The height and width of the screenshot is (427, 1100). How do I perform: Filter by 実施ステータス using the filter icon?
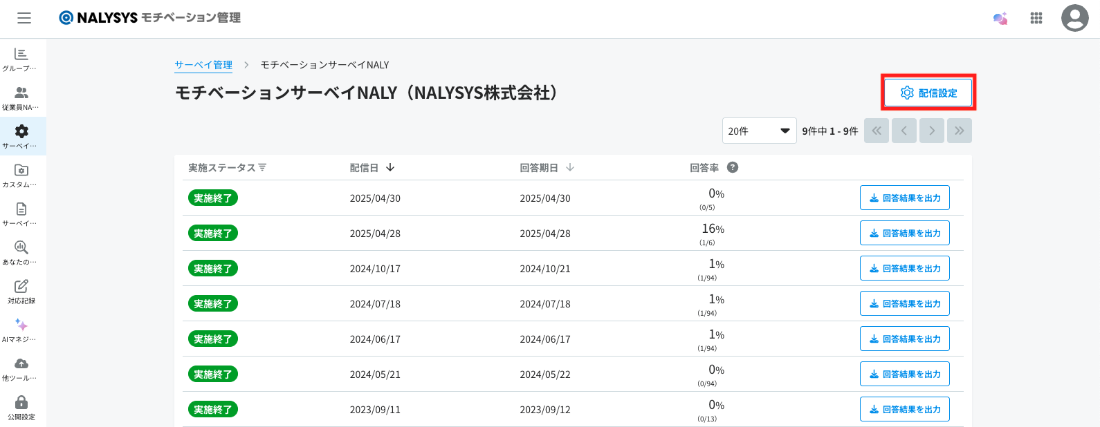[x=262, y=167]
